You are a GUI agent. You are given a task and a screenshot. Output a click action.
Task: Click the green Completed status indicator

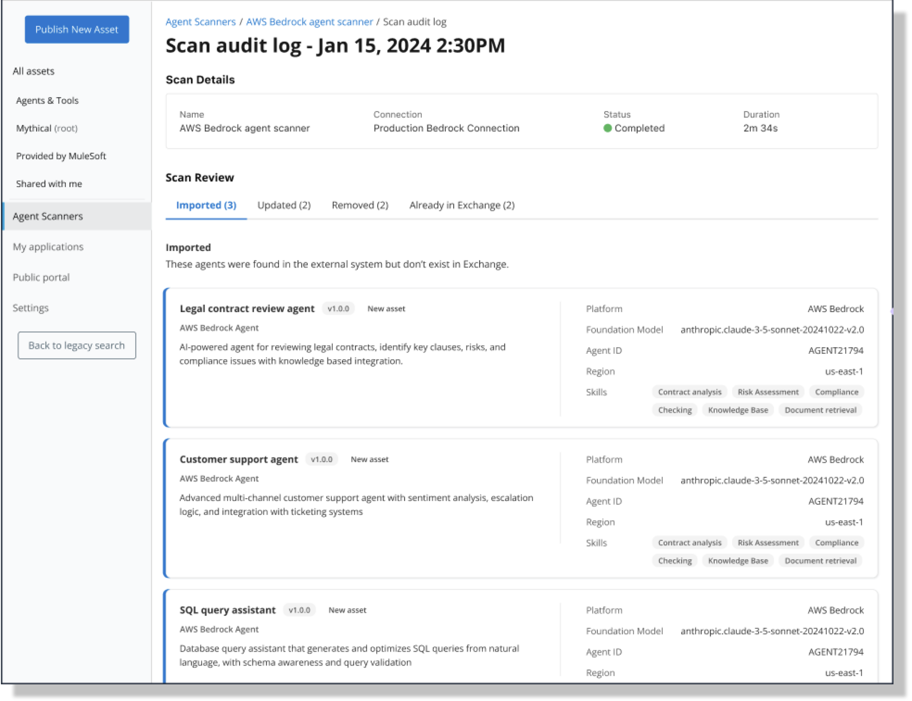(608, 128)
